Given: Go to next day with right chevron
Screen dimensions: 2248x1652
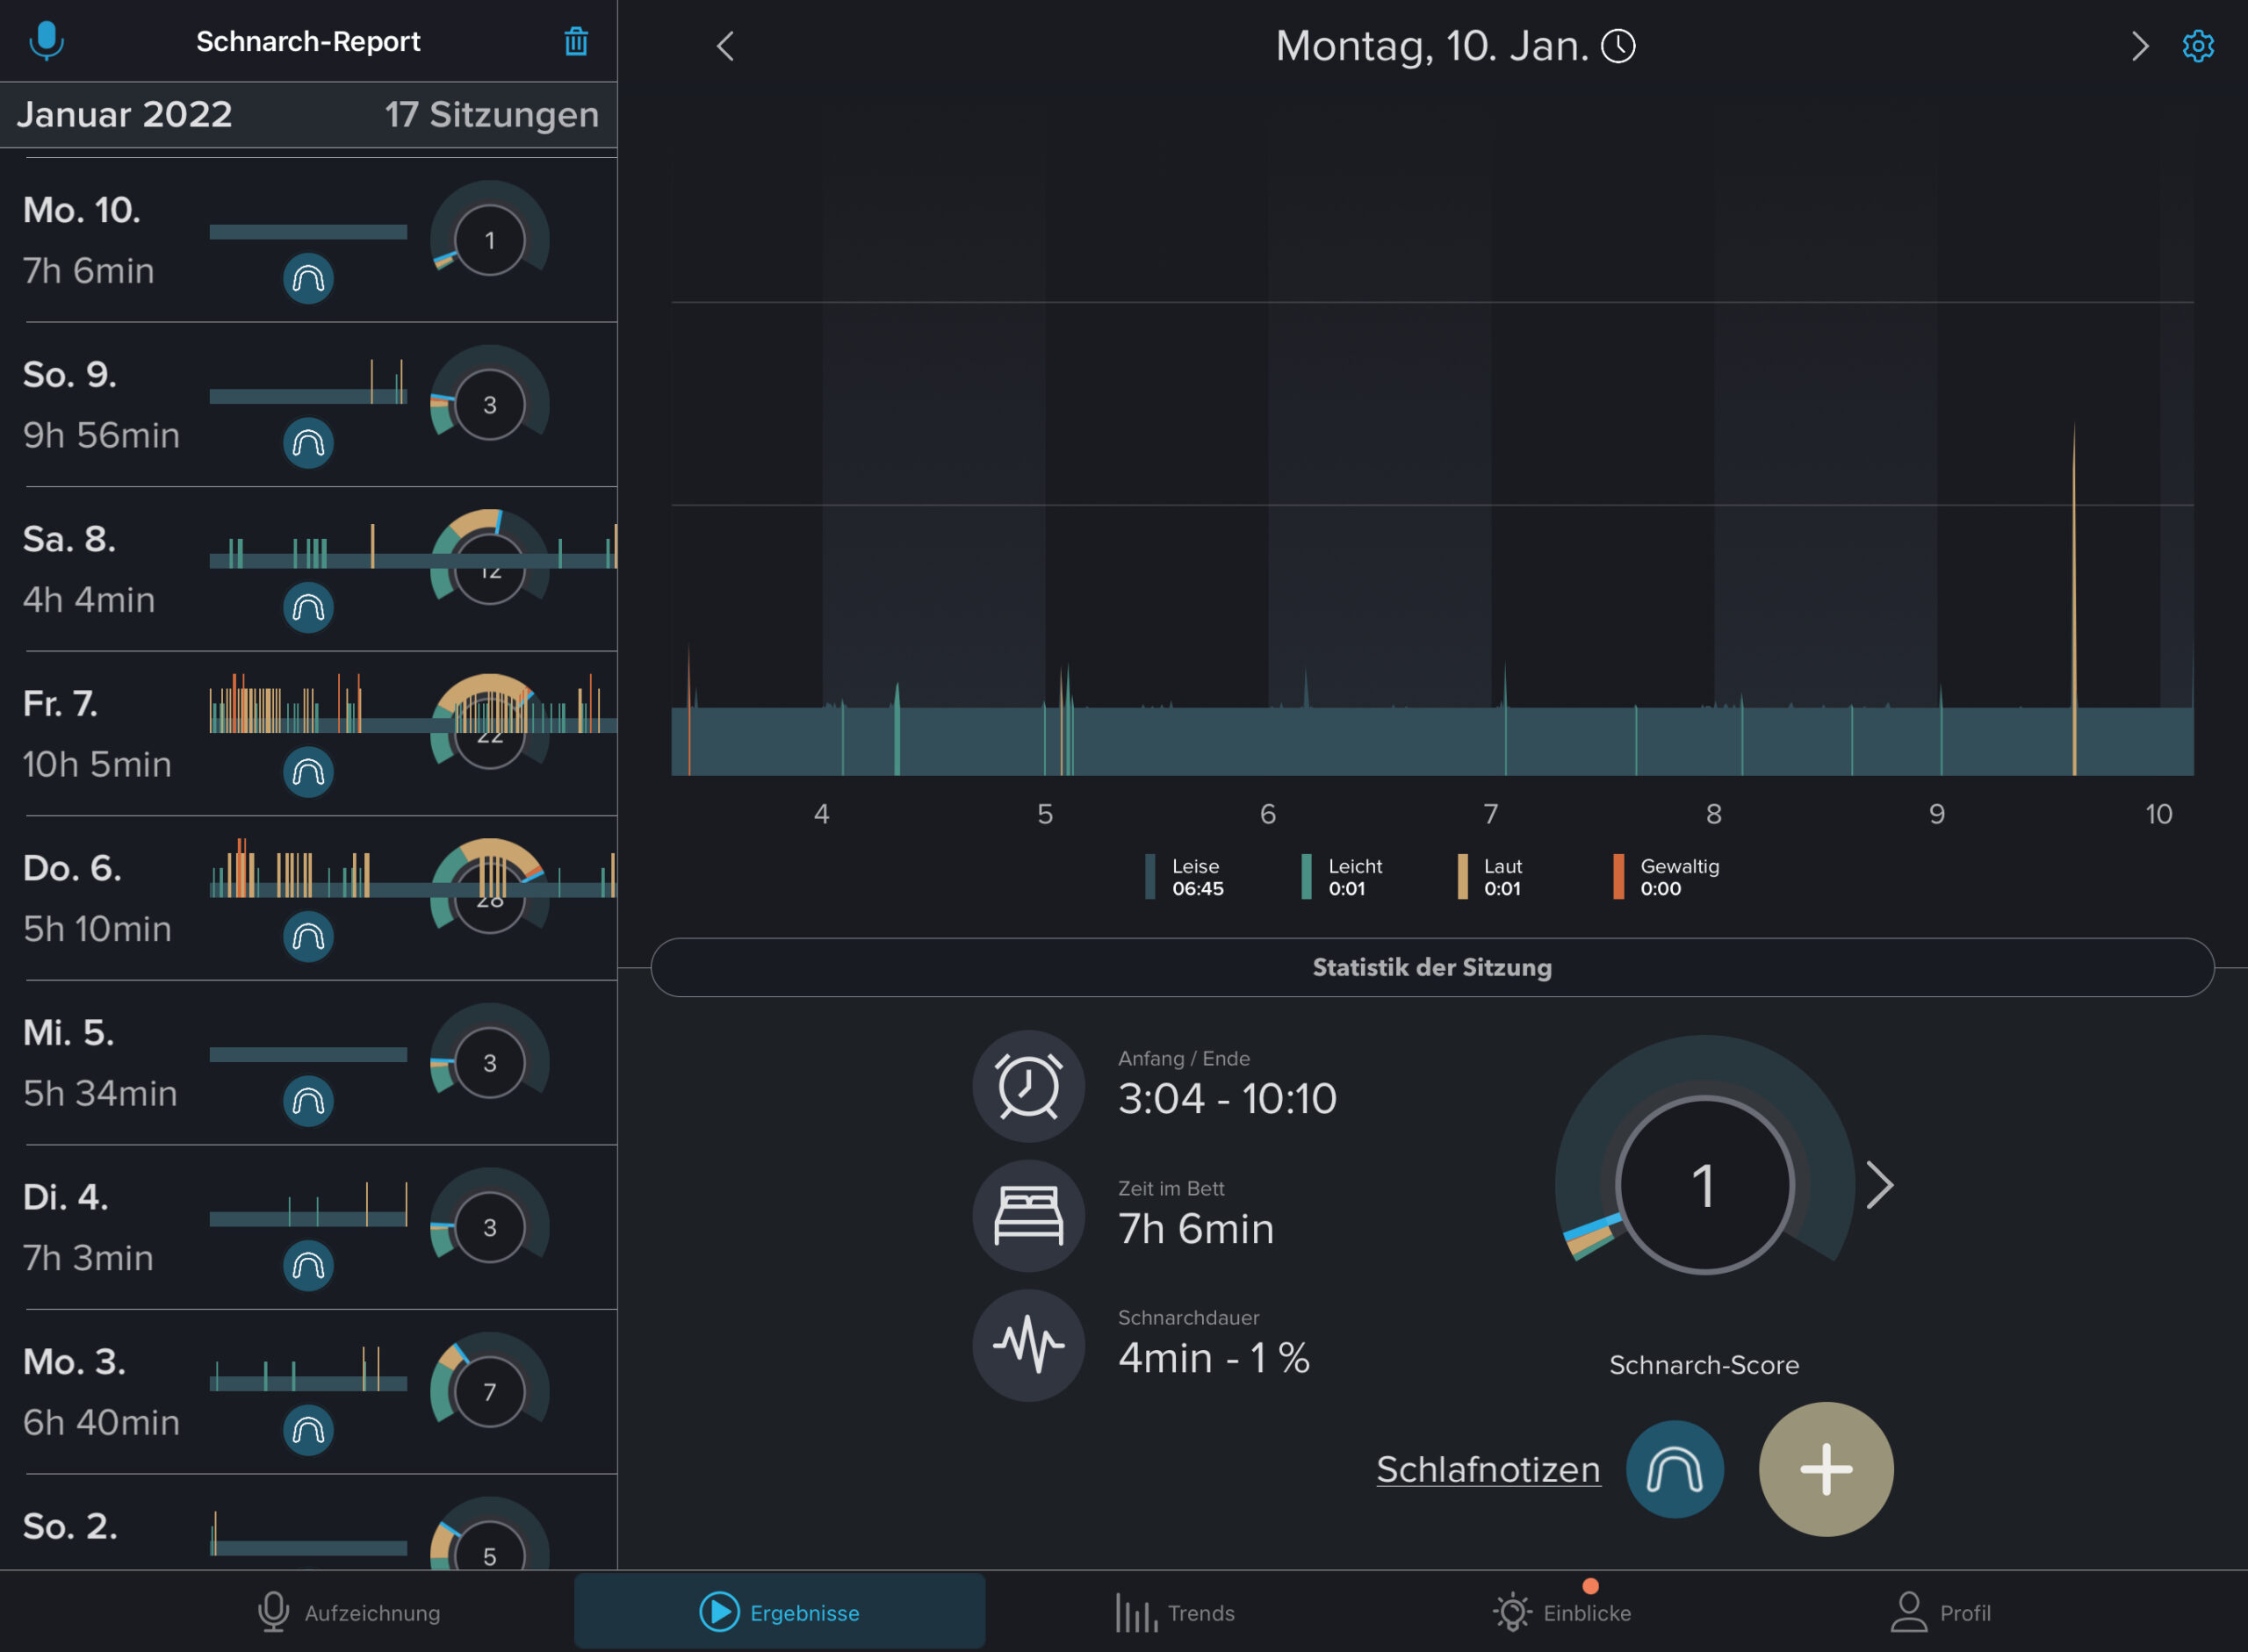Looking at the screenshot, I should click(x=2138, y=46).
